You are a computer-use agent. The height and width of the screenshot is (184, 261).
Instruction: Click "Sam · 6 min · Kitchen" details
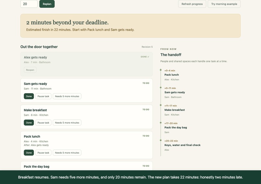click(36, 115)
